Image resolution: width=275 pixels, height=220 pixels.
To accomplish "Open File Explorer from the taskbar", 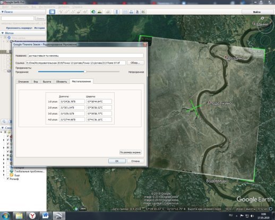I will [x=19, y=216].
